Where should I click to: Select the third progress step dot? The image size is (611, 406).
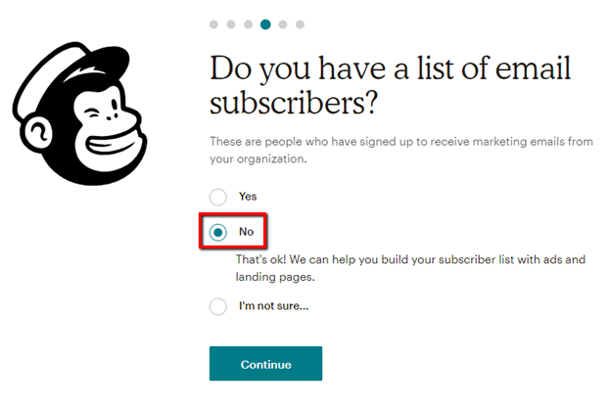[248, 23]
